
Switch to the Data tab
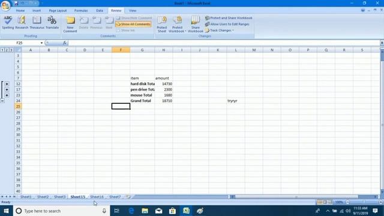(x=100, y=11)
